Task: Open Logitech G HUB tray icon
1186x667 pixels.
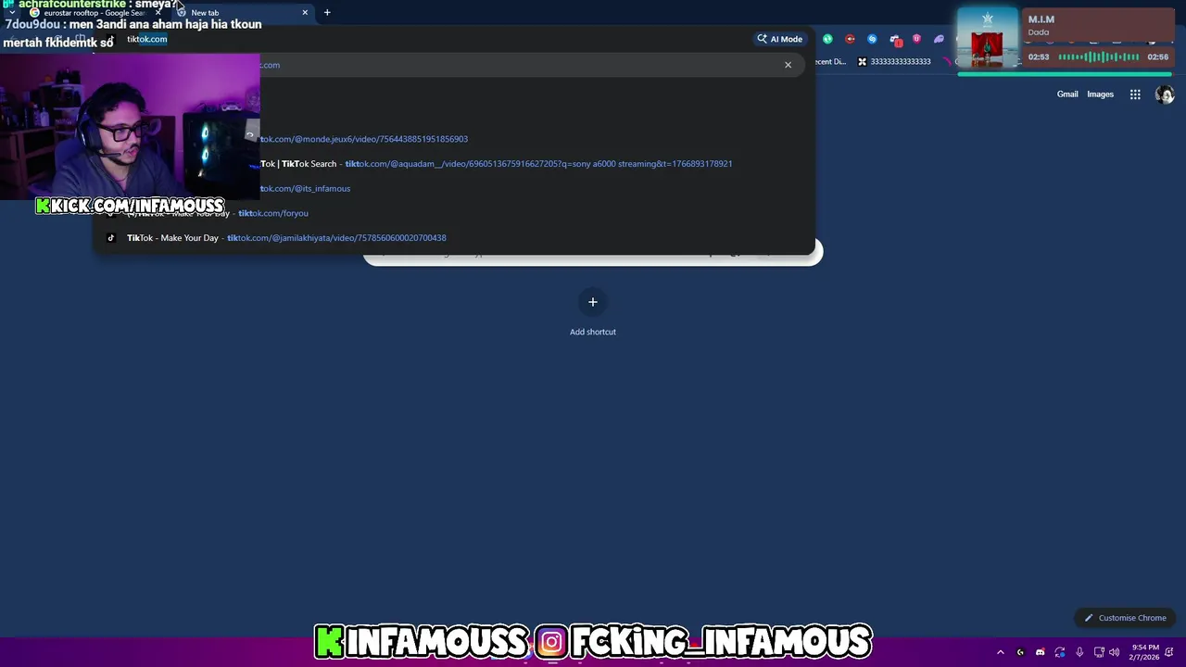Action: pos(1020,652)
